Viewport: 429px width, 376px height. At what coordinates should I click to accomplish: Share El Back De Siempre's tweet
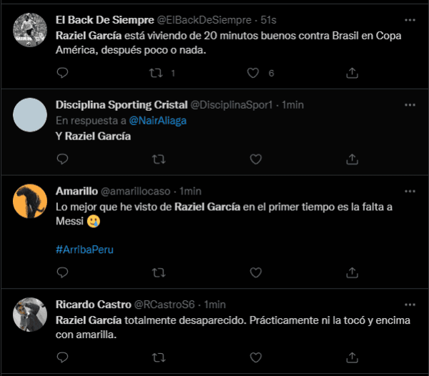(352, 73)
